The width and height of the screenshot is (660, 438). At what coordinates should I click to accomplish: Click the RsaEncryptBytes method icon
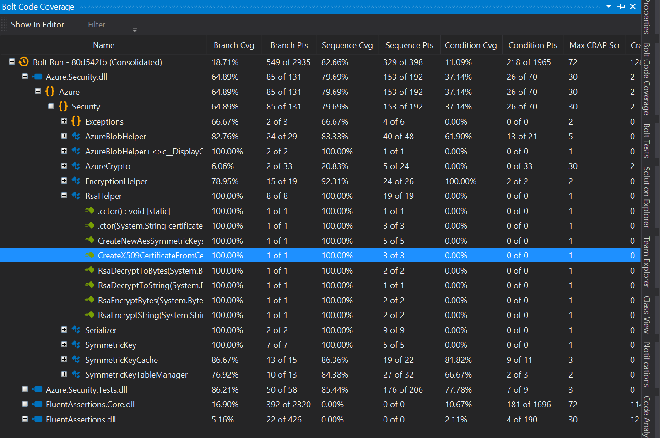[89, 300]
